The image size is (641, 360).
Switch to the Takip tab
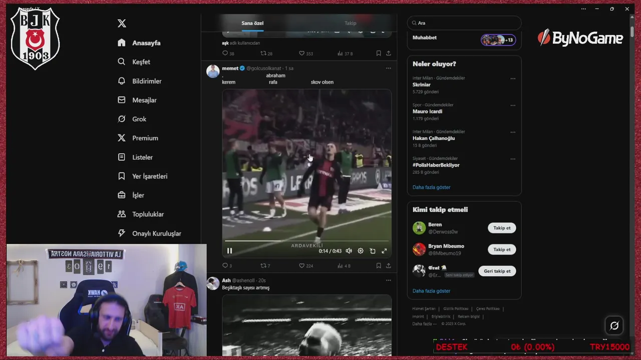pos(350,23)
